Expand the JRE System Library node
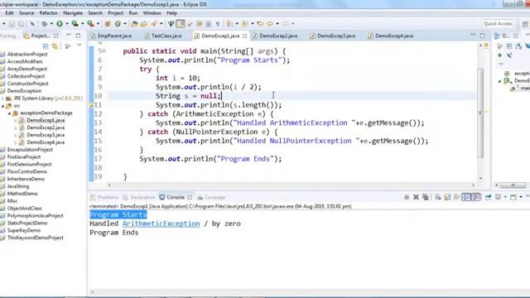 click(x=3, y=99)
